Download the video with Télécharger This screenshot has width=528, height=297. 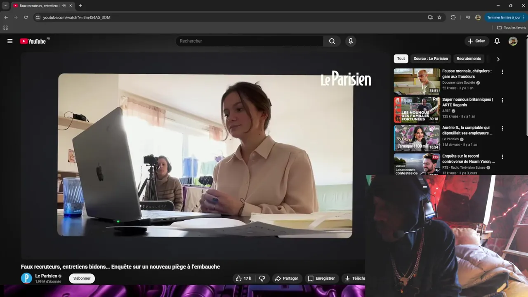pyautogui.click(x=354, y=278)
